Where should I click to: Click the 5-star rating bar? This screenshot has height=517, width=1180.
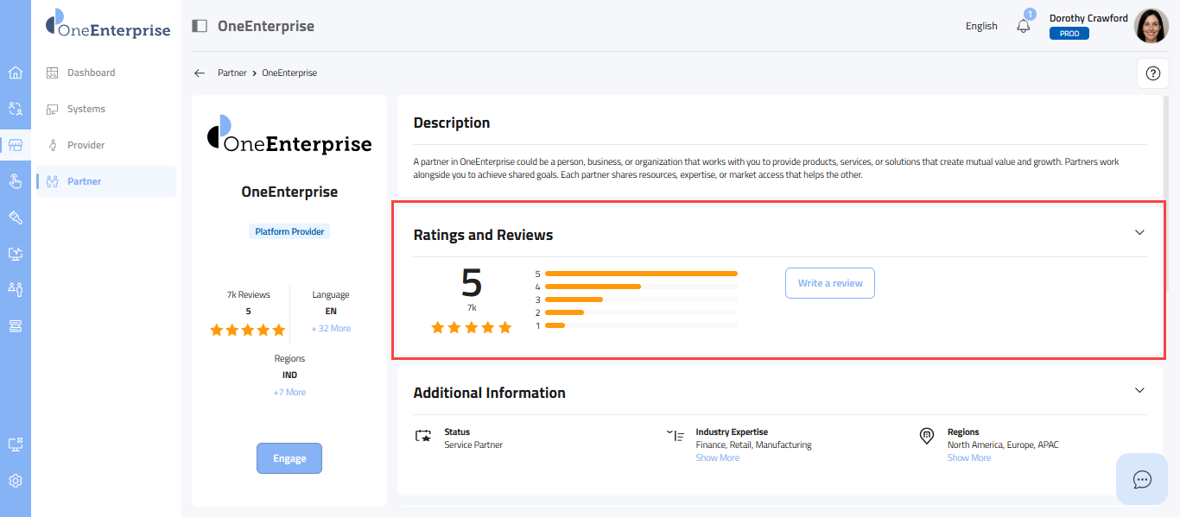point(641,274)
